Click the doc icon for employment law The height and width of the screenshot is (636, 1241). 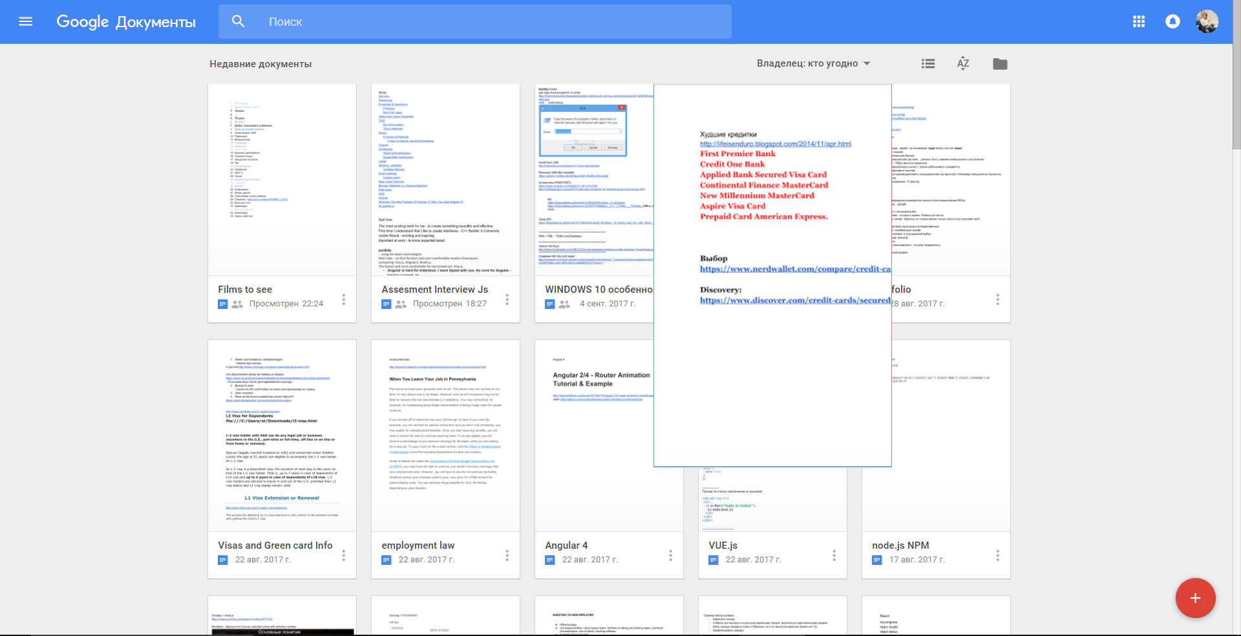387,560
